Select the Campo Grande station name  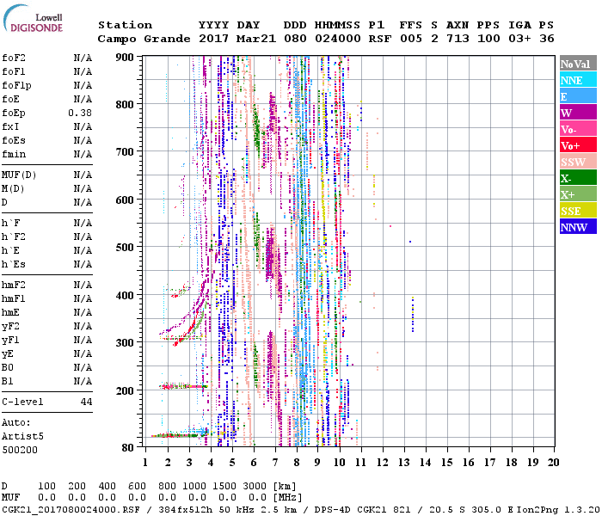(x=143, y=39)
